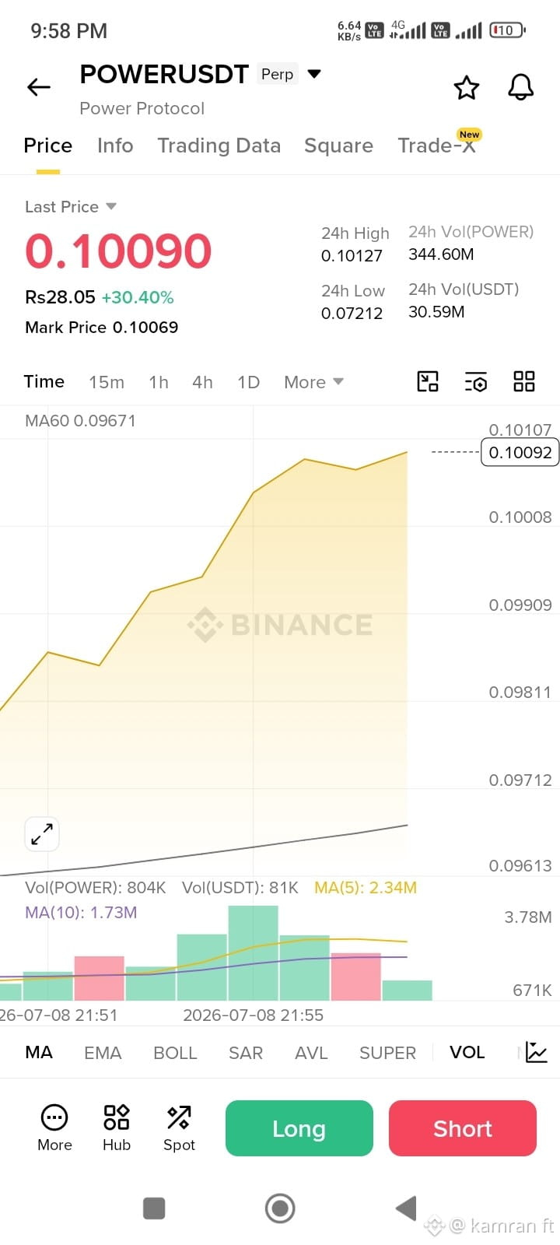Switch to the Trading Data tab
This screenshot has width=560, height=1245.
219,146
